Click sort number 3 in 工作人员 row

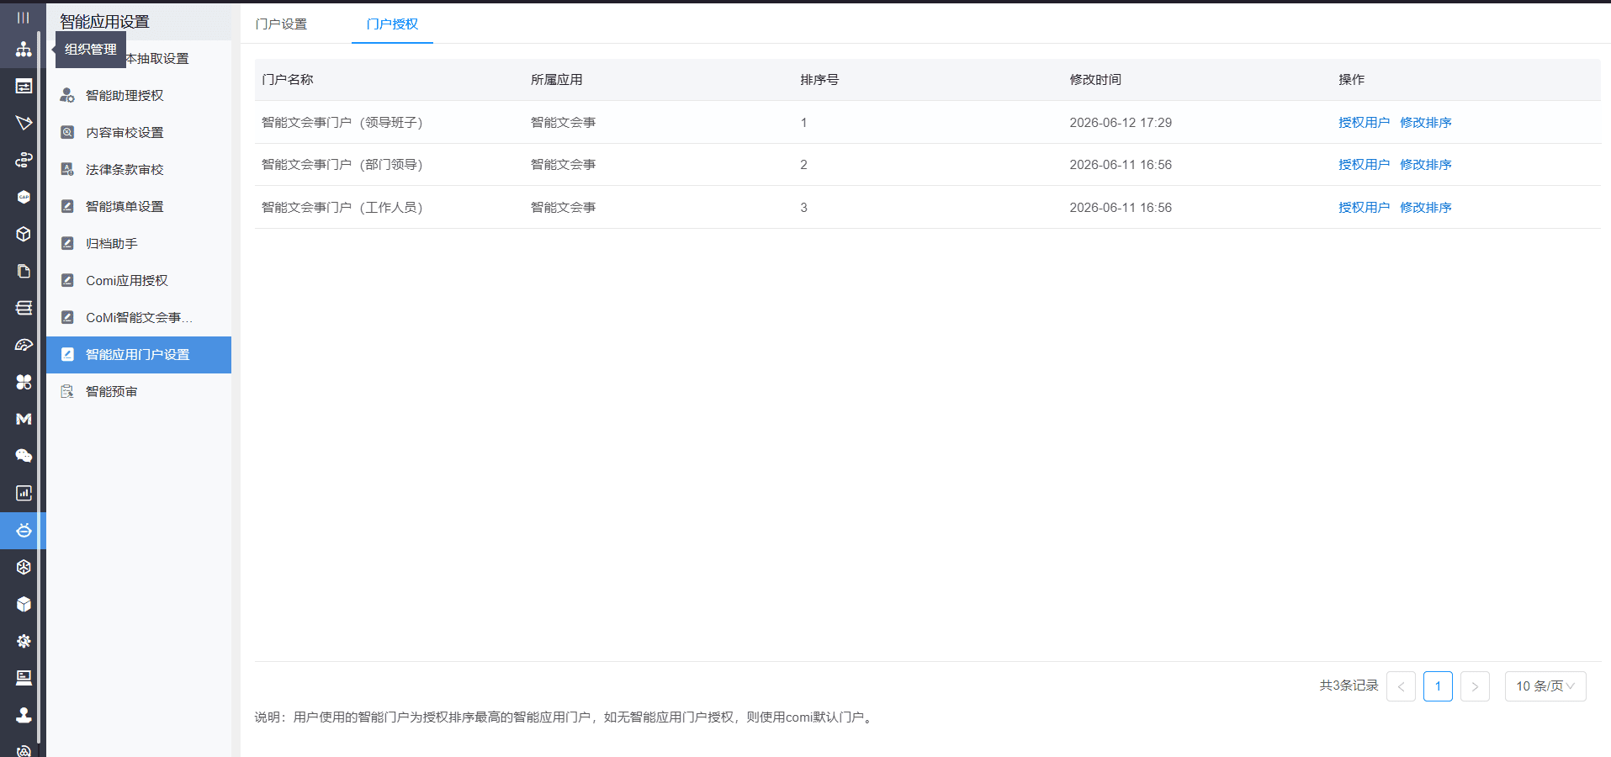803,207
